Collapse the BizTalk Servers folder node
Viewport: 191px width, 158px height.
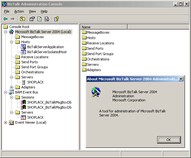[11, 77]
